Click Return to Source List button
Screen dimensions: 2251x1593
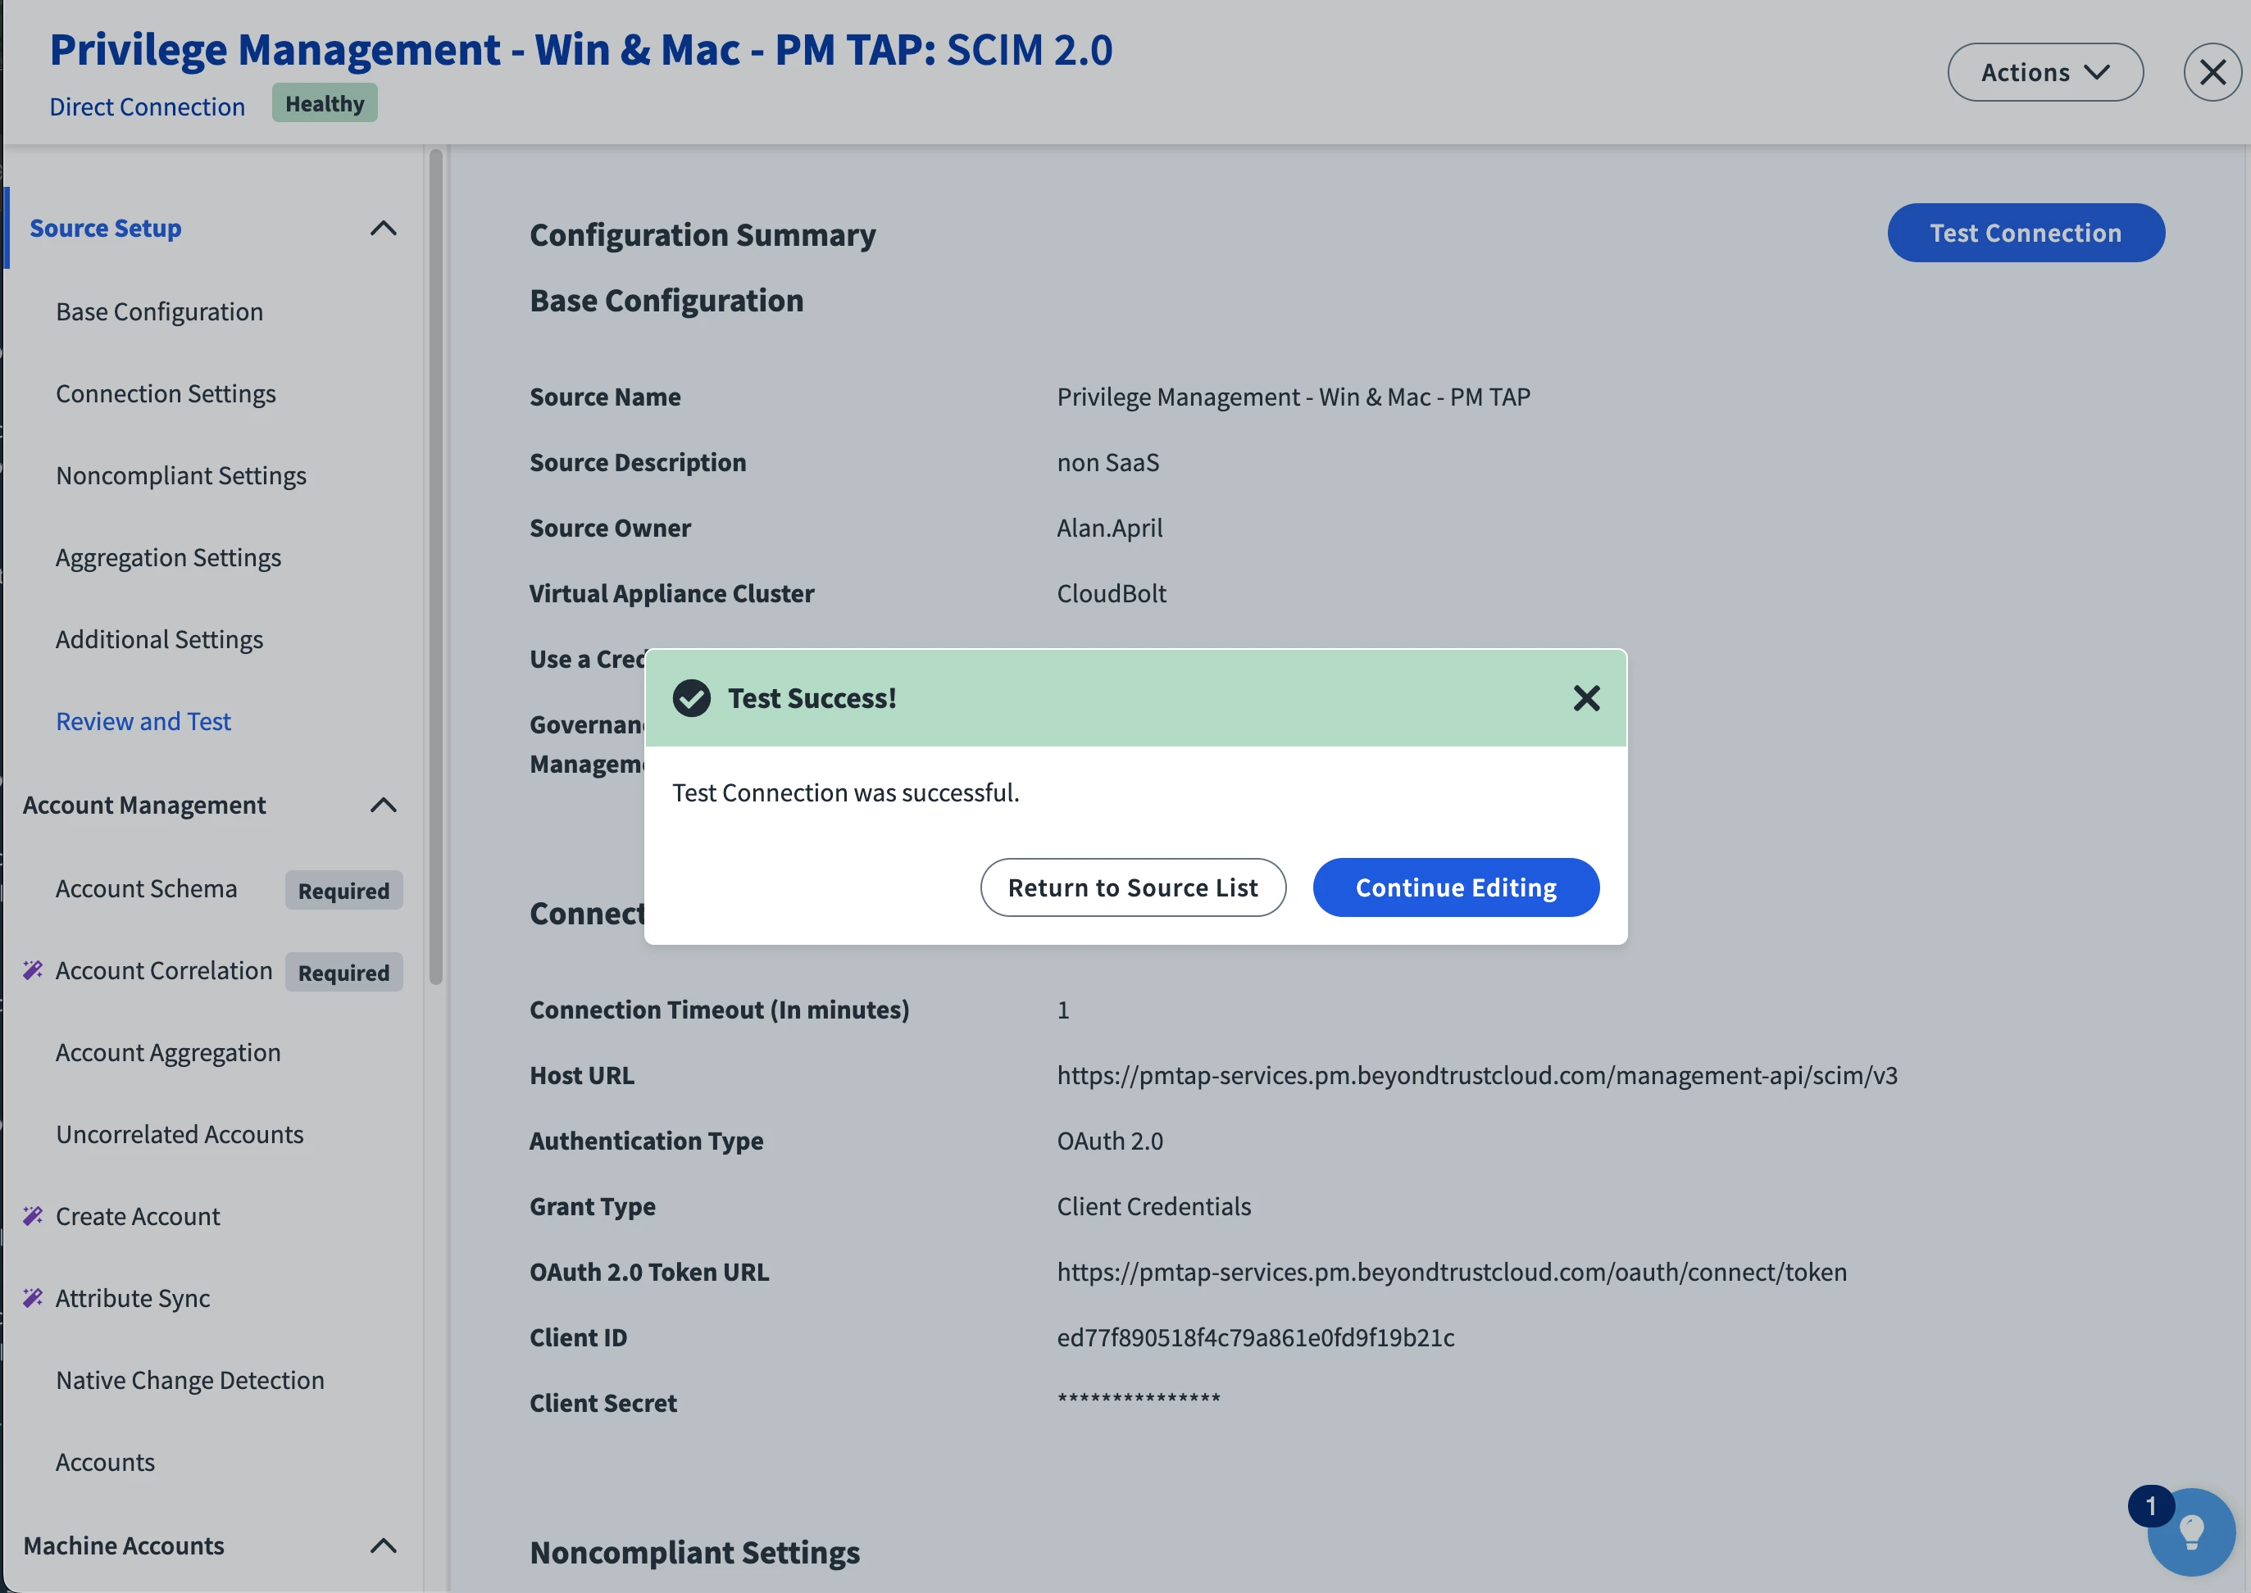(1132, 887)
